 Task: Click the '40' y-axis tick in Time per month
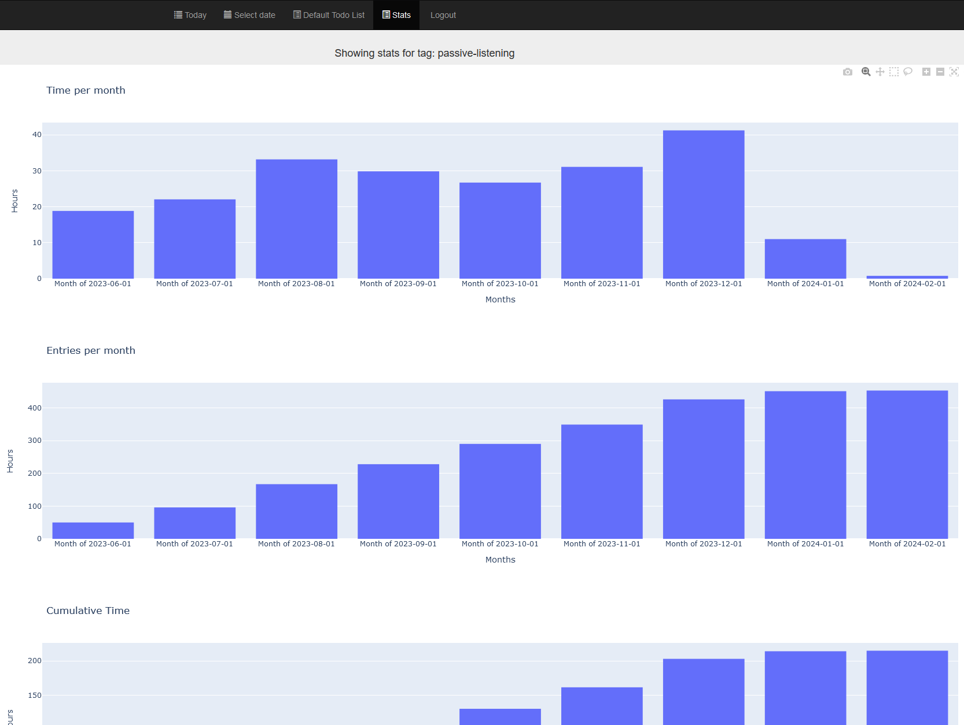pyautogui.click(x=37, y=135)
